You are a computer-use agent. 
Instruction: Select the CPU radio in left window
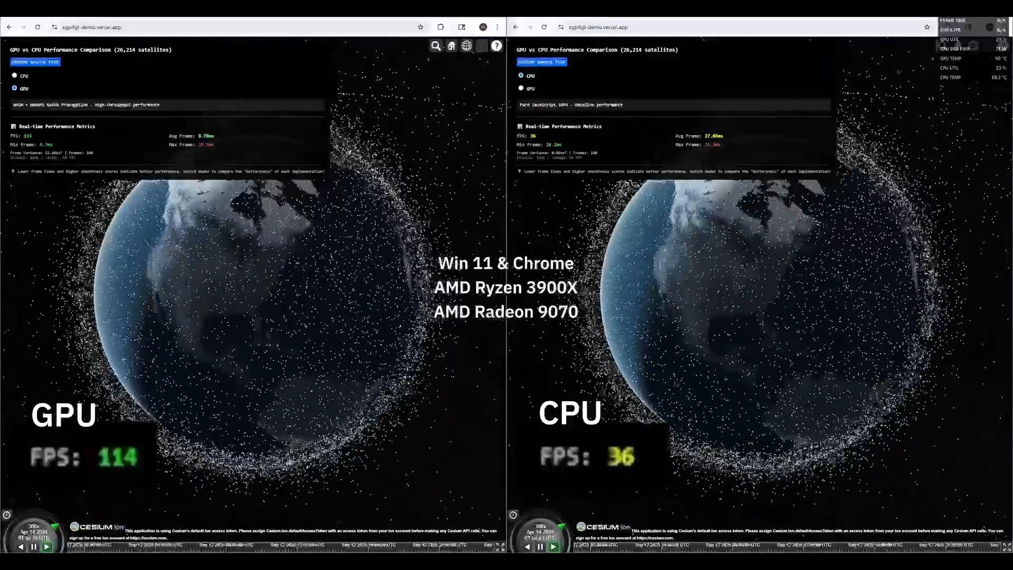click(x=14, y=75)
